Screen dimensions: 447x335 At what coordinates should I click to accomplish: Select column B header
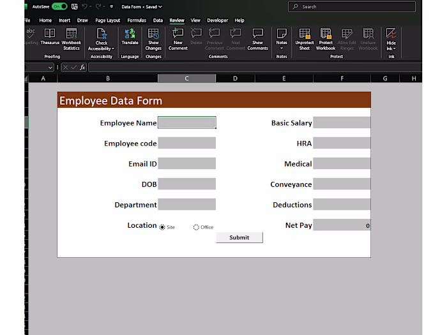(108, 78)
